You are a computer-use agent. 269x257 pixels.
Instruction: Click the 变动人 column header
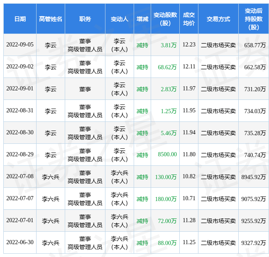(120, 19)
